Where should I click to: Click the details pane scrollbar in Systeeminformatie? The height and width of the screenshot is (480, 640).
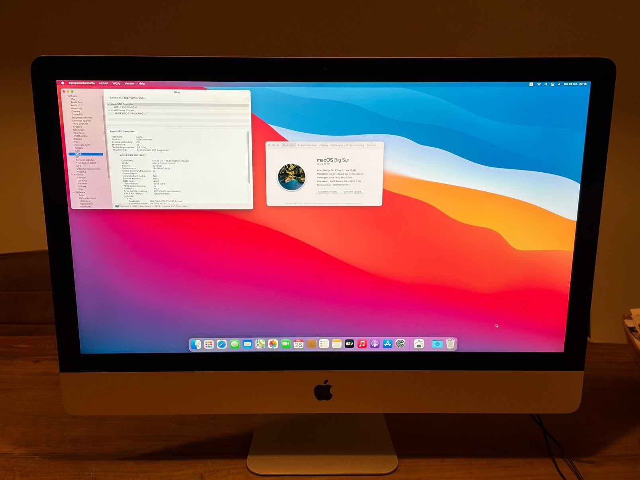click(249, 157)
